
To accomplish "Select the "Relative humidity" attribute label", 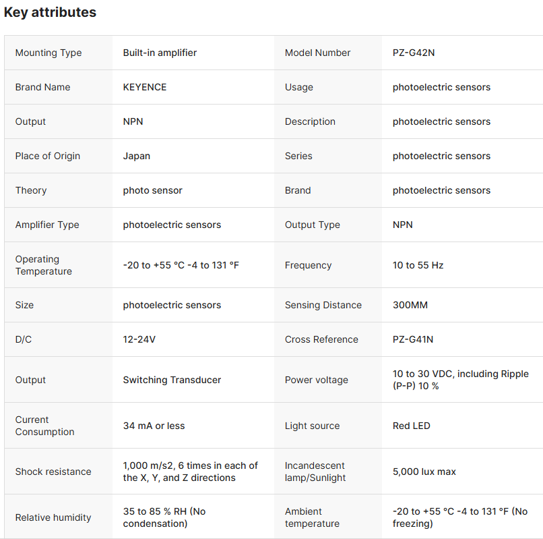I will [x=53, y=517].
